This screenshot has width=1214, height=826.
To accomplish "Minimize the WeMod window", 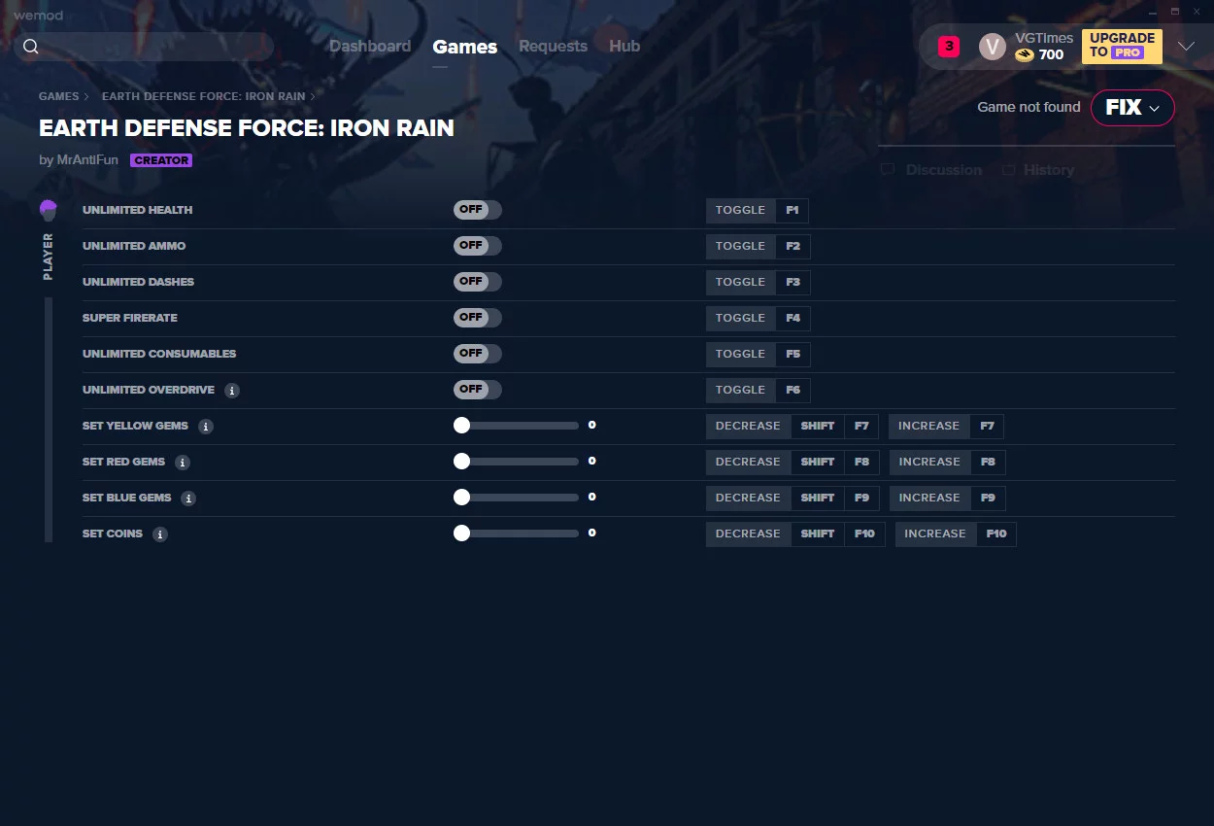I will [x=1153, y=12].
